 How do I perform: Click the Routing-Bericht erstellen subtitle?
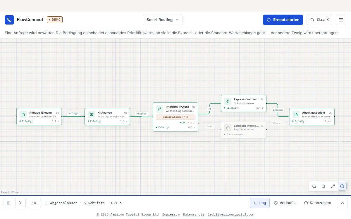(317, 117)
